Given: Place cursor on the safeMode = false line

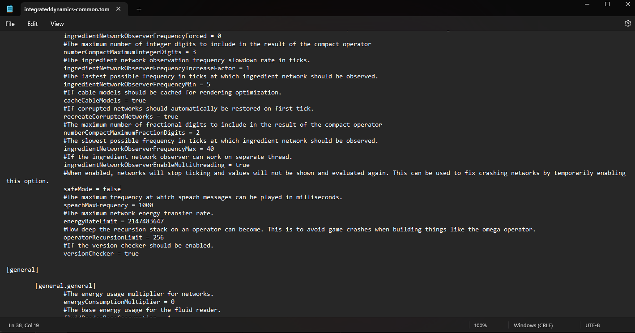Looking at the screenshot, I should 92,188.
